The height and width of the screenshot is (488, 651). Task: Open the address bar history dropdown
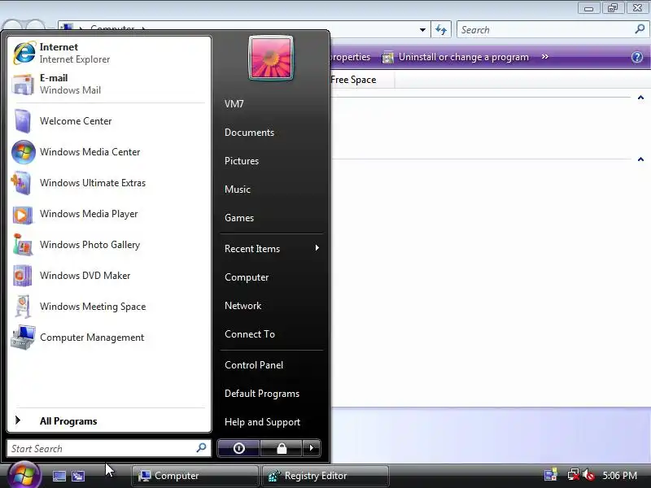pos(422,30)
